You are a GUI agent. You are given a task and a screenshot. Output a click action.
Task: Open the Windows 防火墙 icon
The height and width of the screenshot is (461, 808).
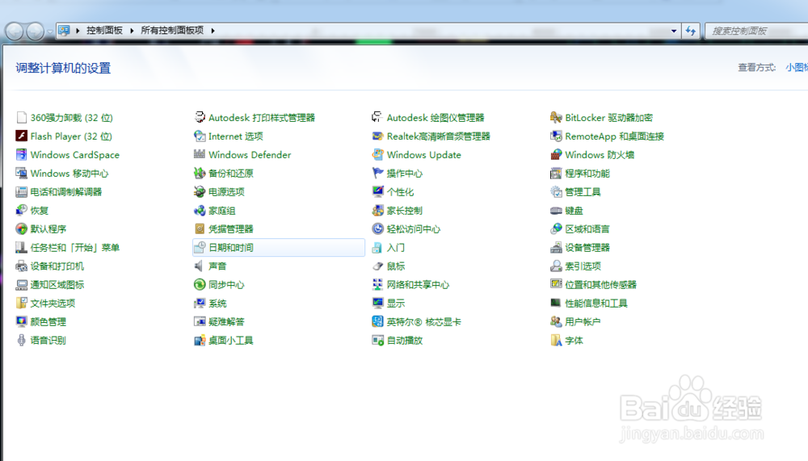point(556,154)
